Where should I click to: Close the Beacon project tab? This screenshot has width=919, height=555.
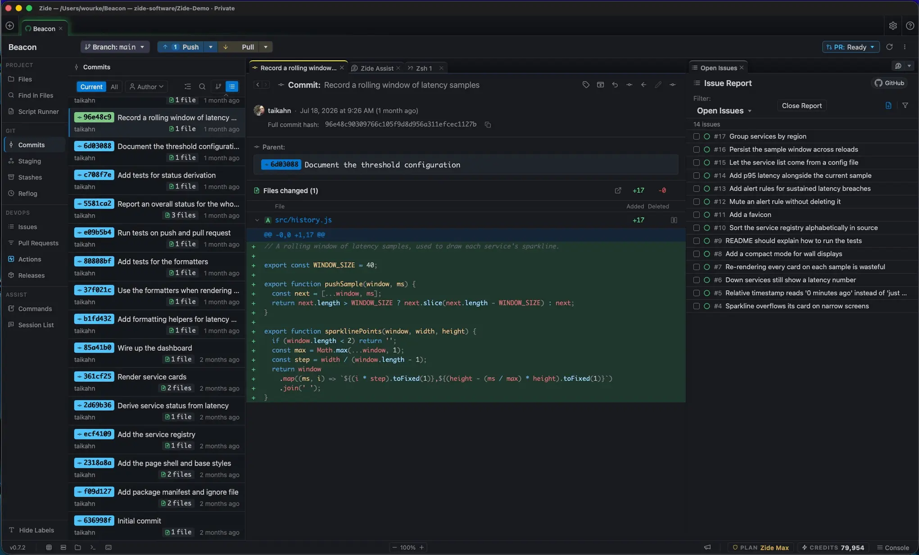pyautogui.click(x=61, y=28)
